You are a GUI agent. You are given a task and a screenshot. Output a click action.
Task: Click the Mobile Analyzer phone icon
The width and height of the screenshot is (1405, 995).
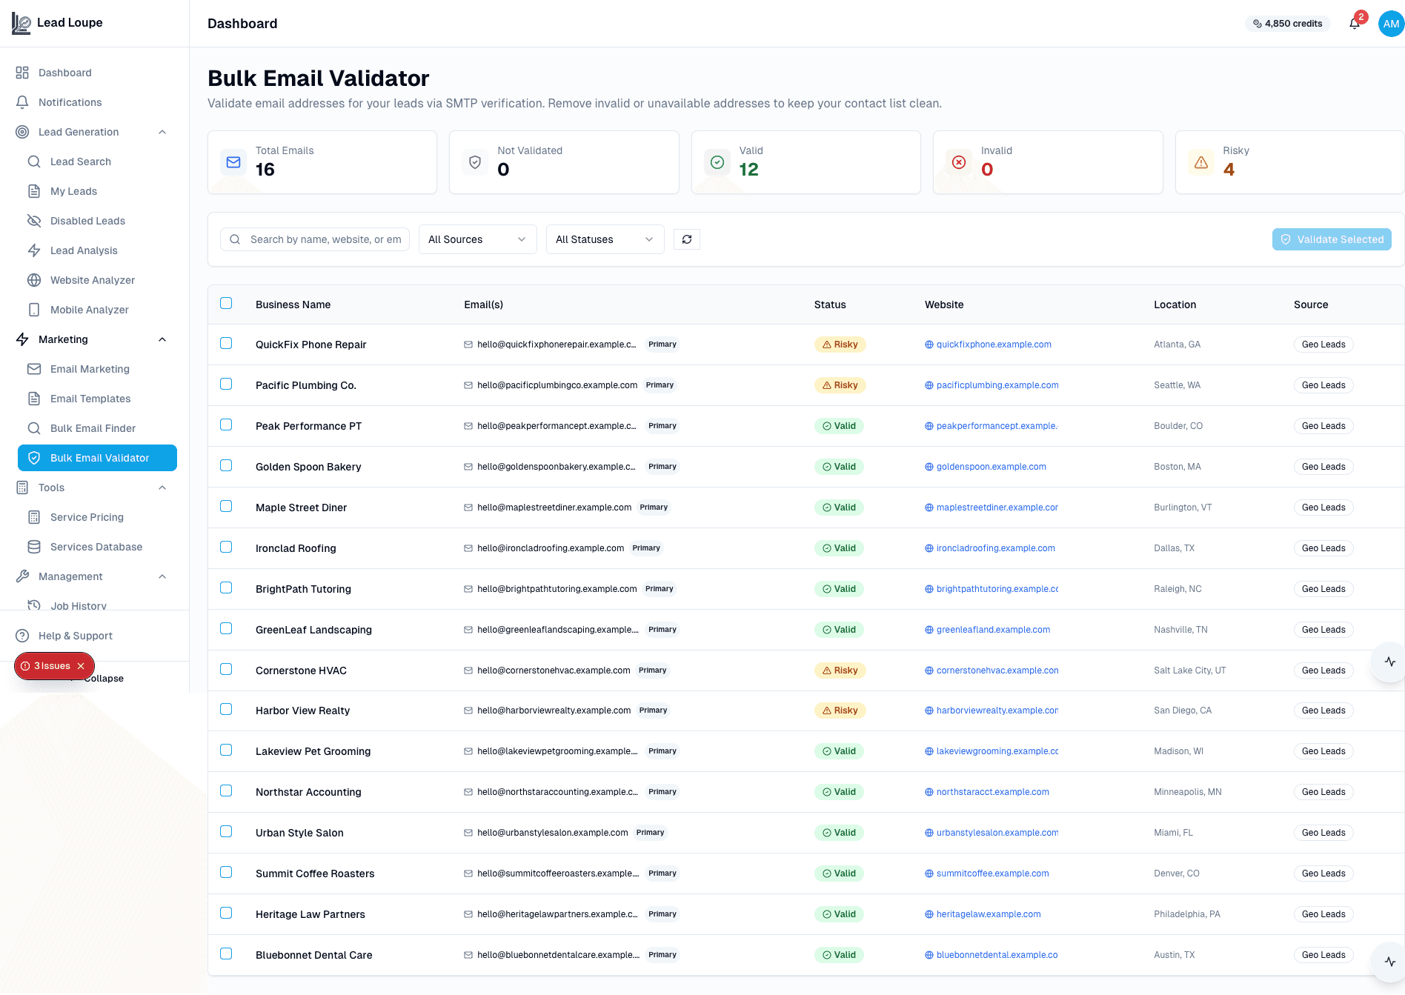coord(34,310)
